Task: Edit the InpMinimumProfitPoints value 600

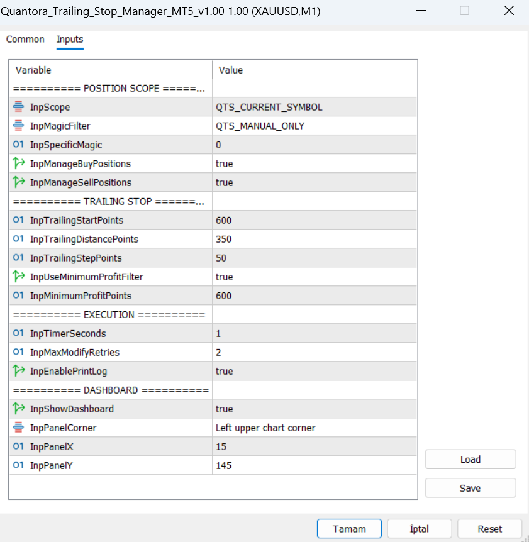Action: click(x=315, y=296)
